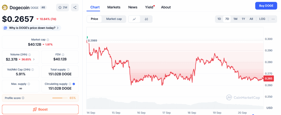Switch to line chart icon
This screenshot has height=115, width=281.
click(134, 19)
